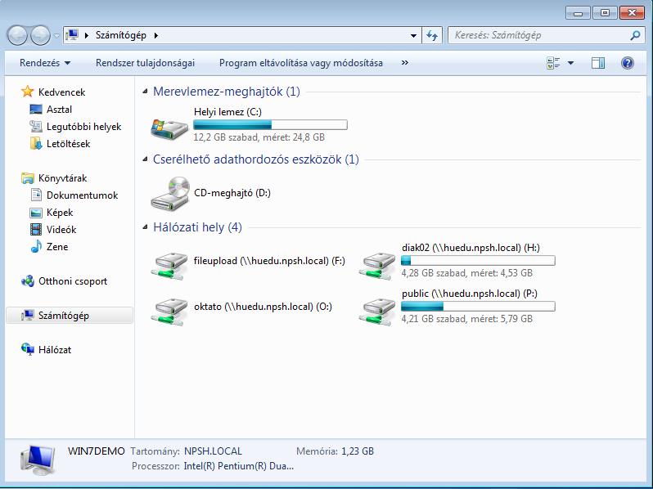Click Zene music note icon
The width and height of the screenshot is (653, 489).
[x=36, y=246]
